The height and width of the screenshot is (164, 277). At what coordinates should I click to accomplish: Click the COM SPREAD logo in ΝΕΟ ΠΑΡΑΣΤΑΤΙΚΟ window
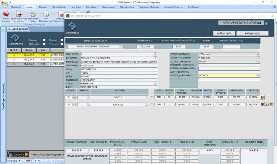72,28
